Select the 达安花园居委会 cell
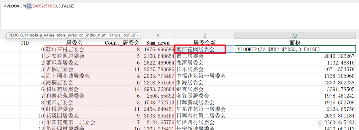The width and height of the screenshot is (359, 130). pyautogui.click(x=74, y=56)
